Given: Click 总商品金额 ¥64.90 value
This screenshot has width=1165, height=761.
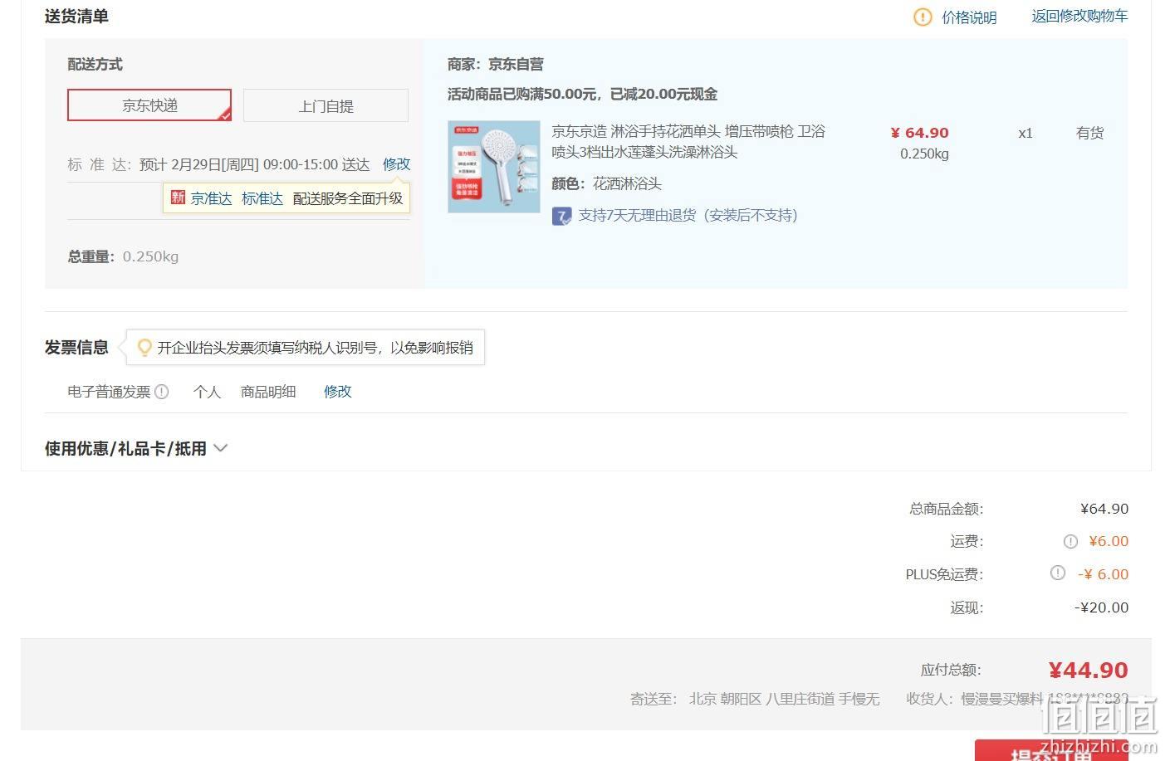Looking at the screenshot, I should coord(1104,509).
